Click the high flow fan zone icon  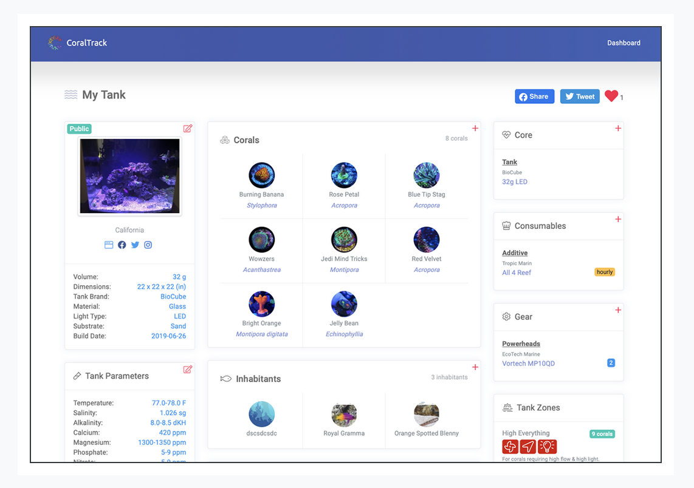click(x=510, y=447)
